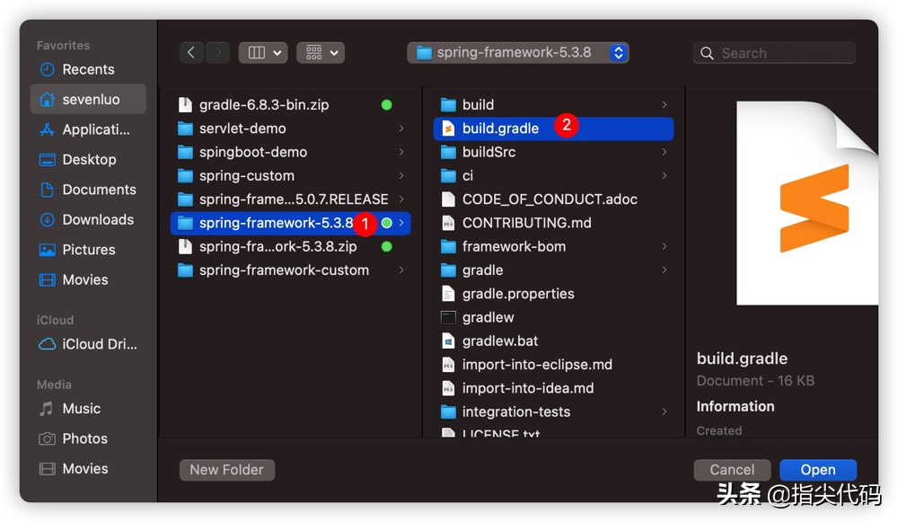Expand the spring-framework-custom folder chevron
The height and width of the screenshot is (522, 898).
pos(401,270)
